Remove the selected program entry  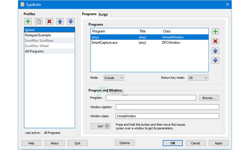216,41
